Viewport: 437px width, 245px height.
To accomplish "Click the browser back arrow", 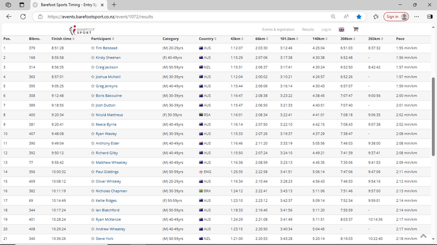I will (x=9, y=16).
